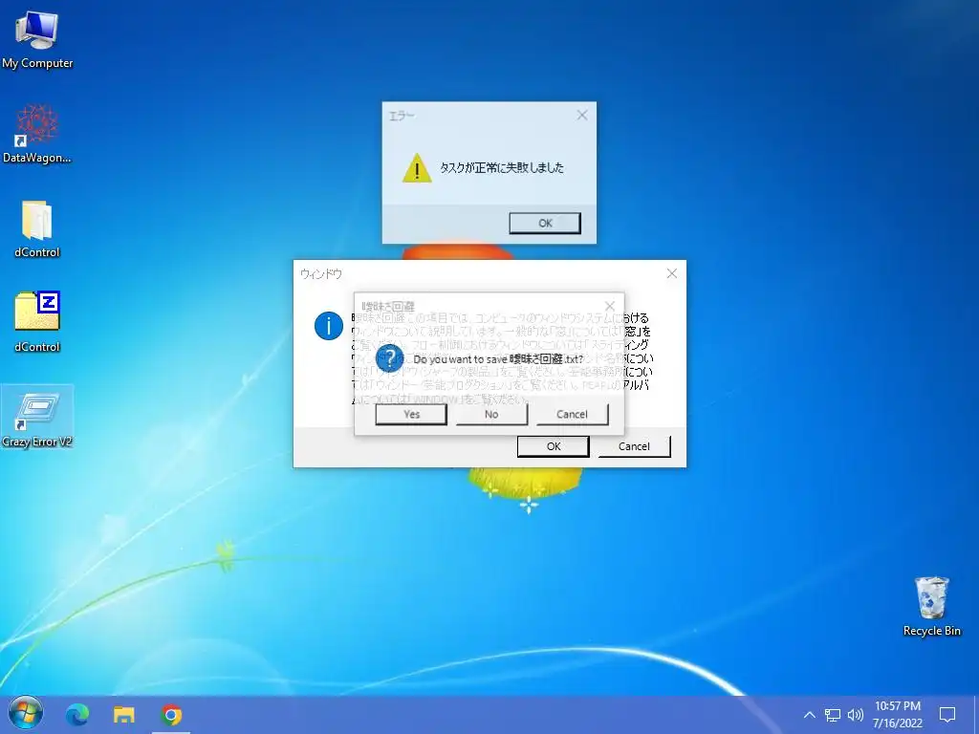Select the DataWagon desktop shortcut
Image resolution: width=979 pixels, height=734 pixels.
pos(37,134)
